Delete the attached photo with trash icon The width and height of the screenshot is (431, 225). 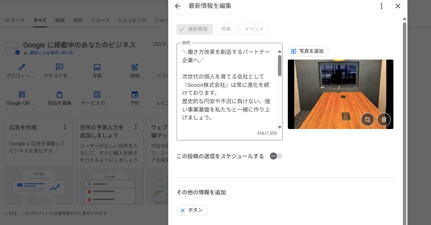click(x=384, y=119)
